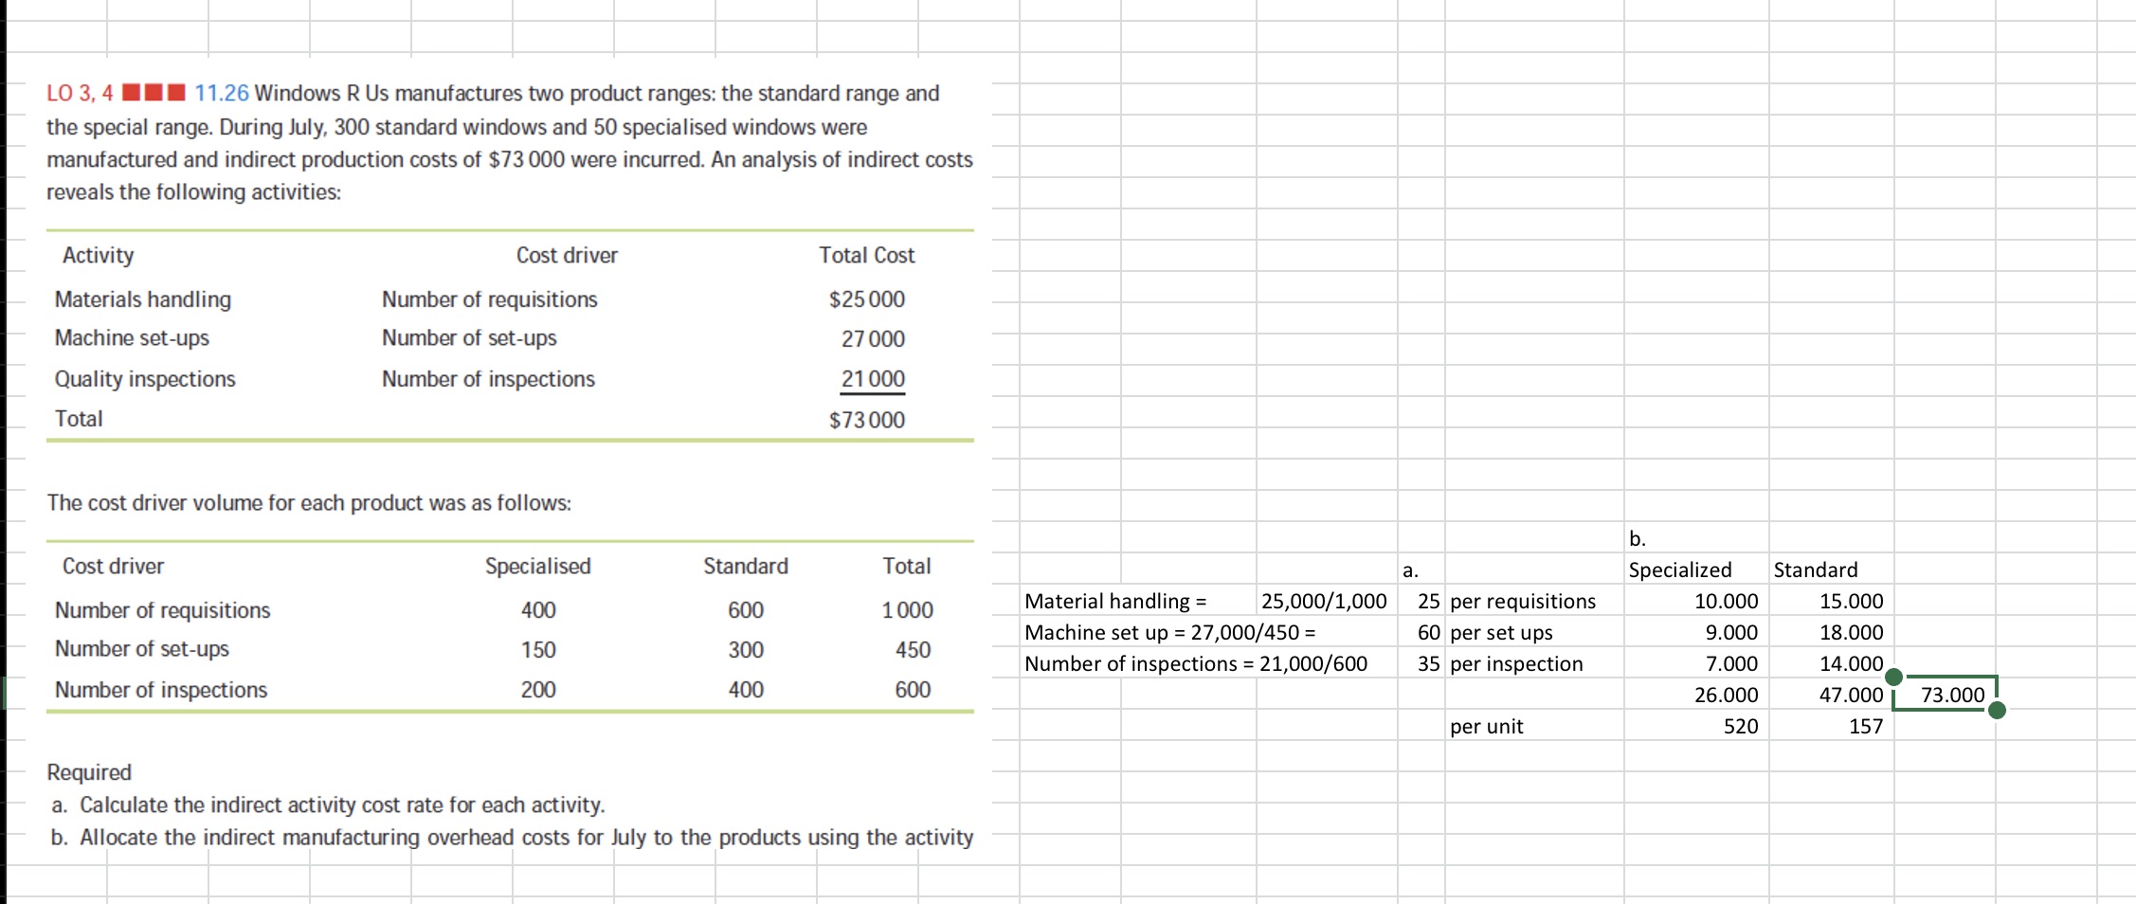
Task: Select the cell containing 73.000 total
Action: coord(1949,695)
